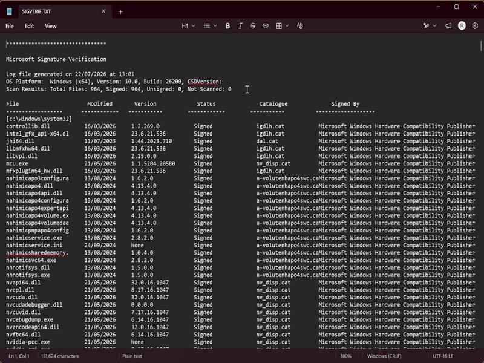Insert a link with the link icon

[x=266, y=26]
